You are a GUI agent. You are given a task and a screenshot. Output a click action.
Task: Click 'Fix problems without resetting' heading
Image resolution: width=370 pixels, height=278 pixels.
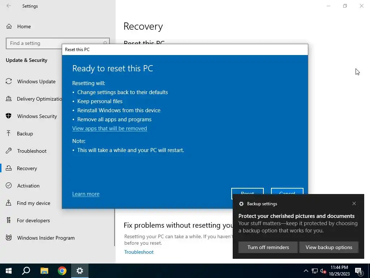point(178,225)
